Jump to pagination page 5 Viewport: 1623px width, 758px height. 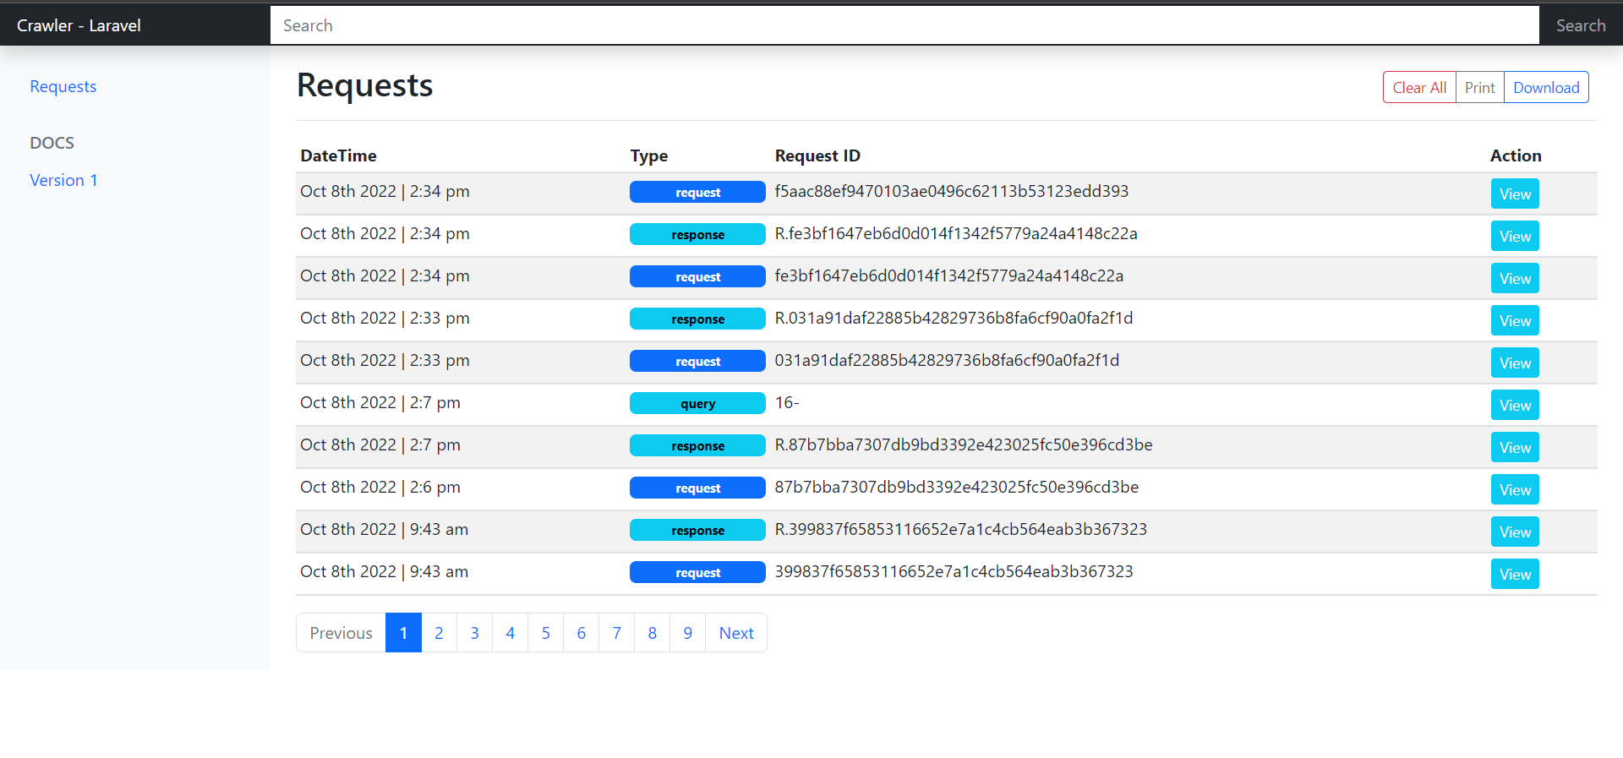[545, 633]
